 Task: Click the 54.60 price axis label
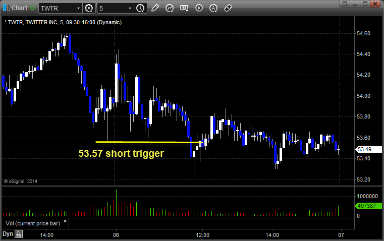[363, 33]
